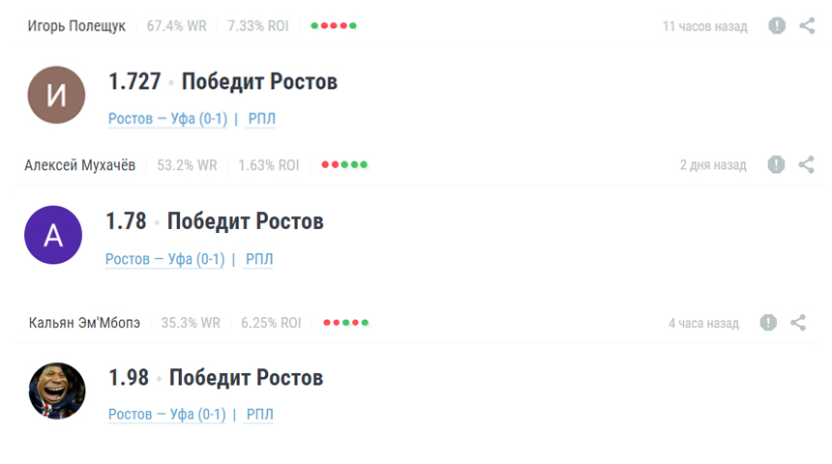Open the purple "А" avatar profile
The height and width of the screenshot is (464, 832).
53,235
